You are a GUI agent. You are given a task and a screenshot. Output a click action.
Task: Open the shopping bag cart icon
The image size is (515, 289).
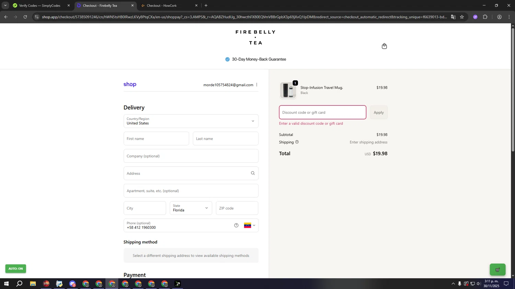[384, 46]
